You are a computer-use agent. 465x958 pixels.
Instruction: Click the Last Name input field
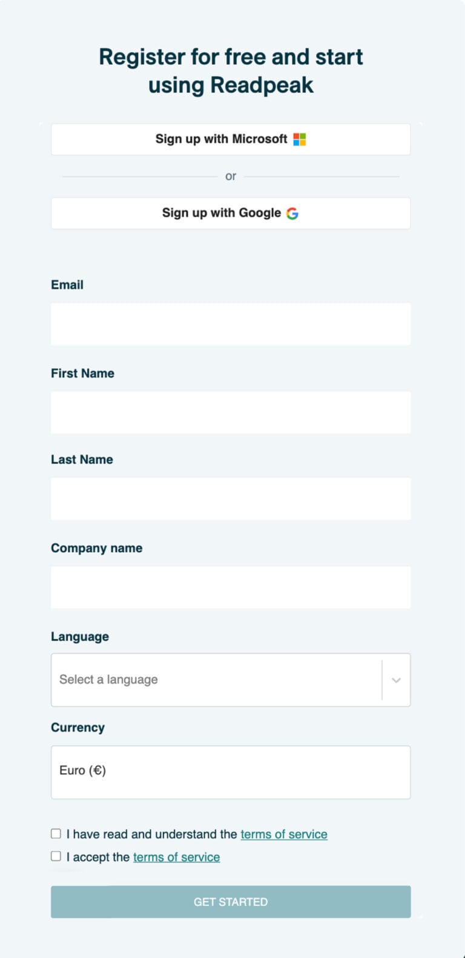tap(231, 498)
